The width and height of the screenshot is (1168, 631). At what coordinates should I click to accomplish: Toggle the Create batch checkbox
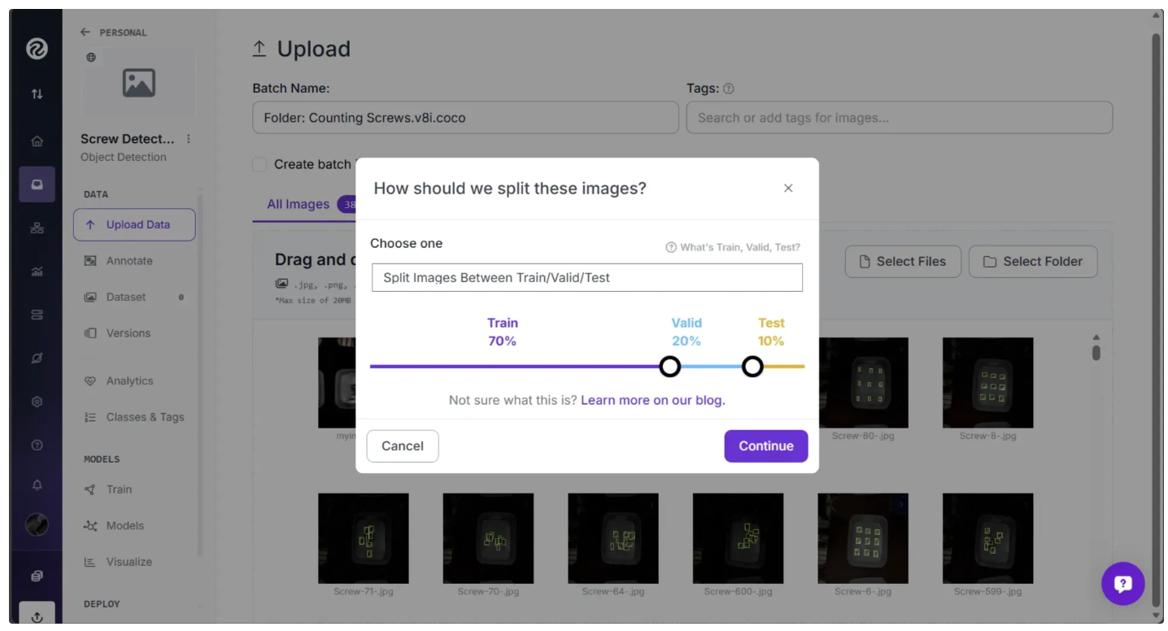tap(259, 164)
